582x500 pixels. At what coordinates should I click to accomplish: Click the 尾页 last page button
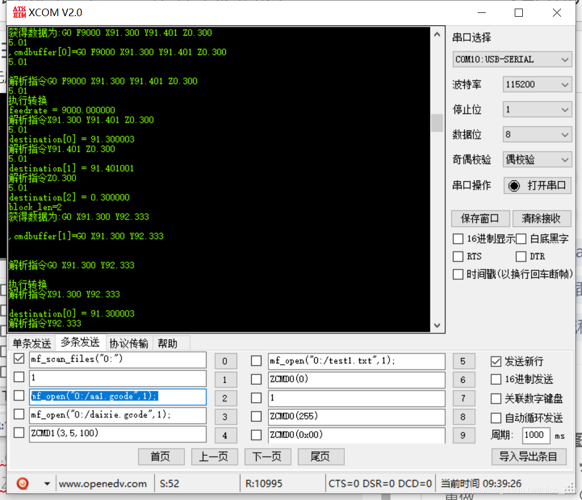tap(321, 456)
